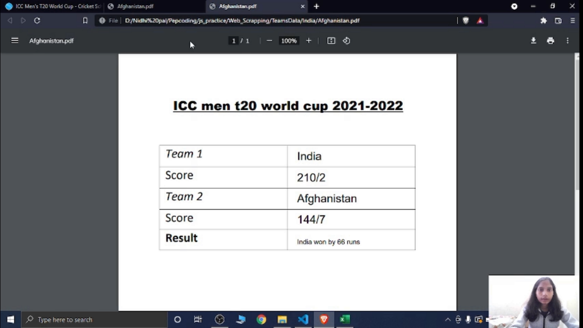Click the Brave Shields lion icon
Screen dimensions: 583x328
pos(466,20)
